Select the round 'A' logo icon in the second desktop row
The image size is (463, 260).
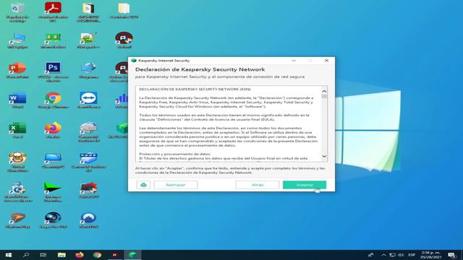(x=124, y=40)
